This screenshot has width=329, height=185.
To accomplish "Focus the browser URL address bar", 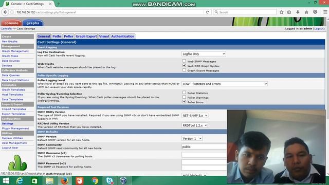I will point(109,12).
